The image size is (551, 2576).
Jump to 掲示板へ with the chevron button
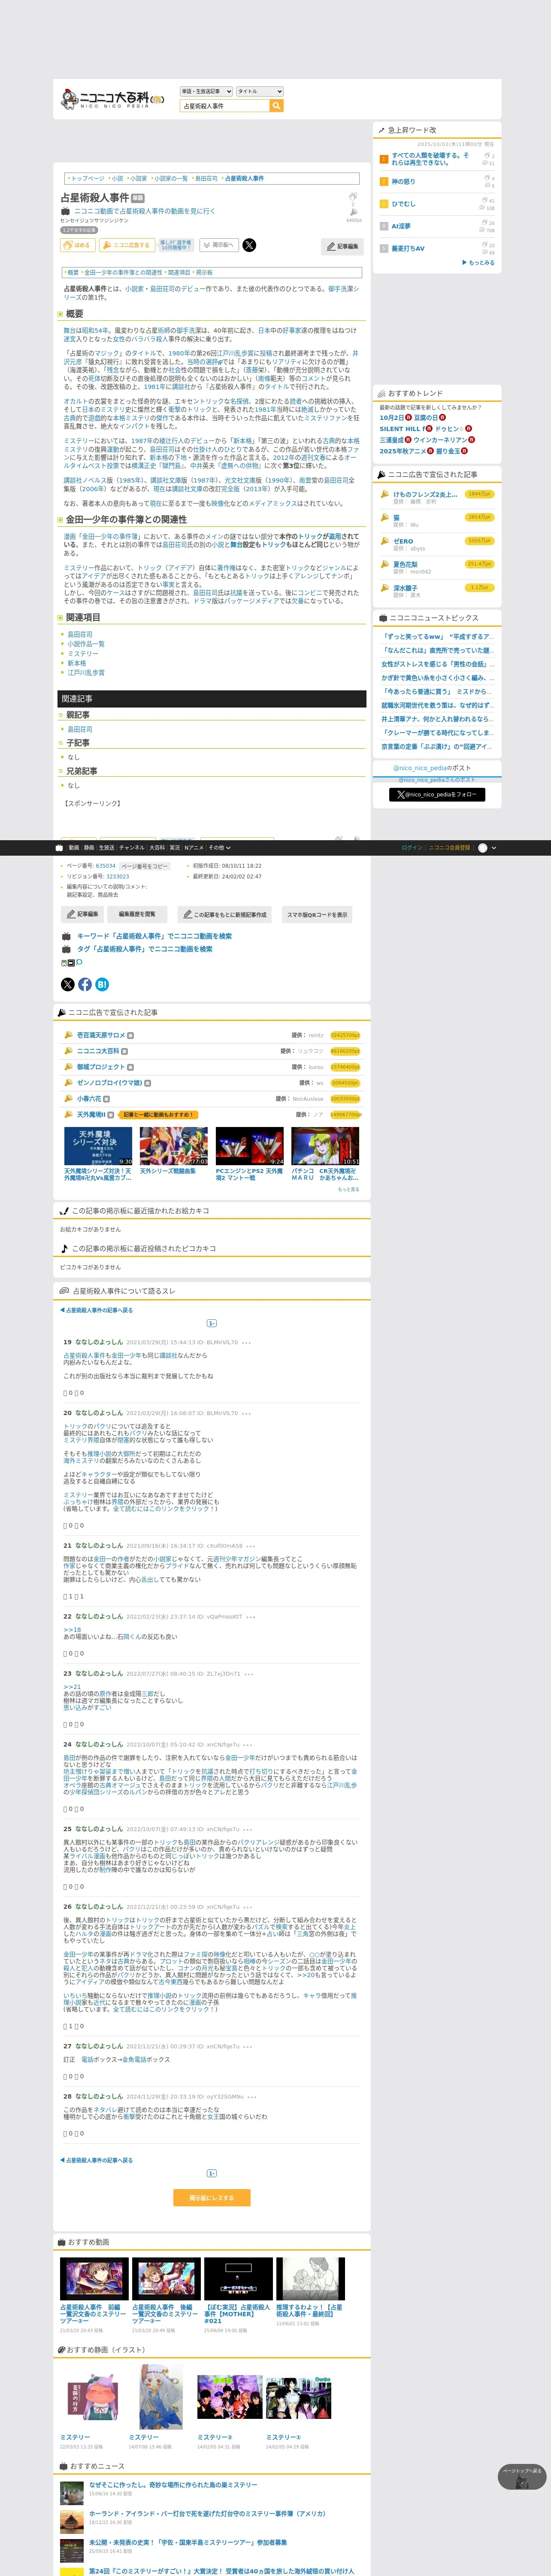coord(219,245)
